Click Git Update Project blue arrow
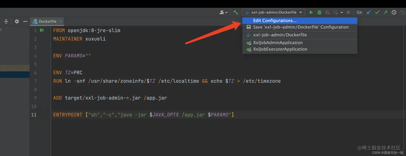The image size is (406, 156). (x=369, y=12)
